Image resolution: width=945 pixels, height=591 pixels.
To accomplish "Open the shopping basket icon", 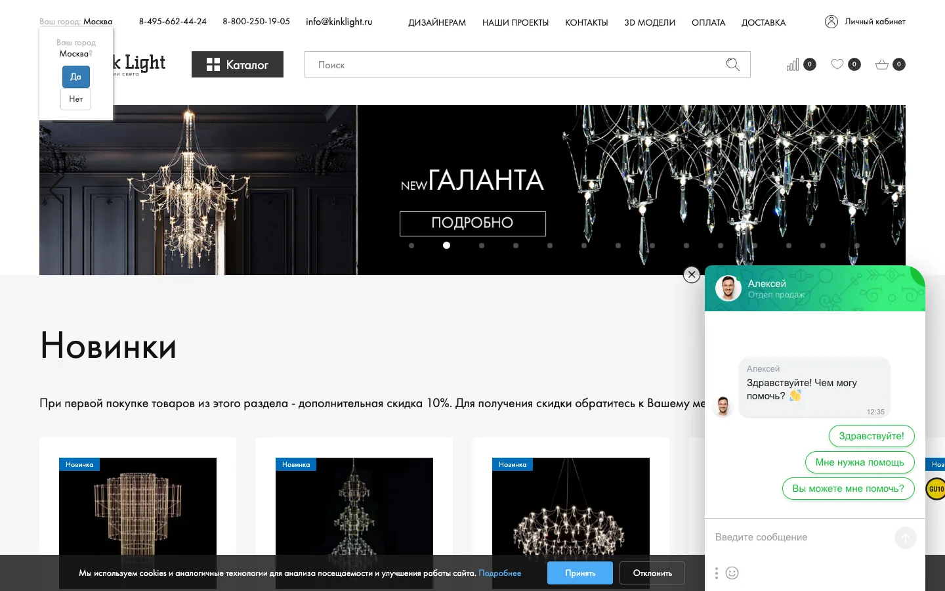I will (882, 64).
